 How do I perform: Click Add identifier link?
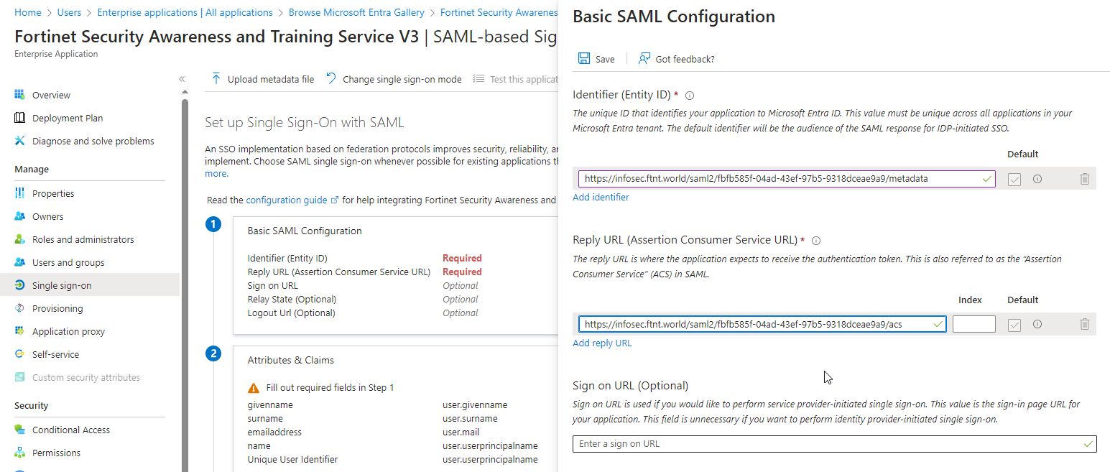pos(601,198)
